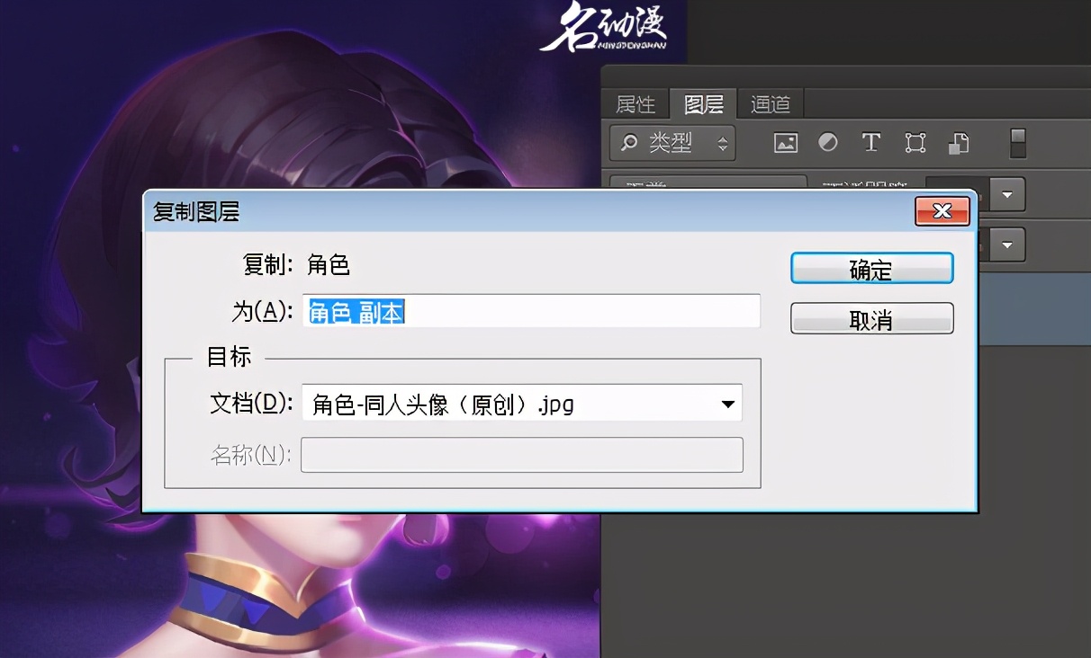Viewport: 1091px width, 658px height.
Task: Click the 确定 button in the dialog
Action: click(871, 269)
